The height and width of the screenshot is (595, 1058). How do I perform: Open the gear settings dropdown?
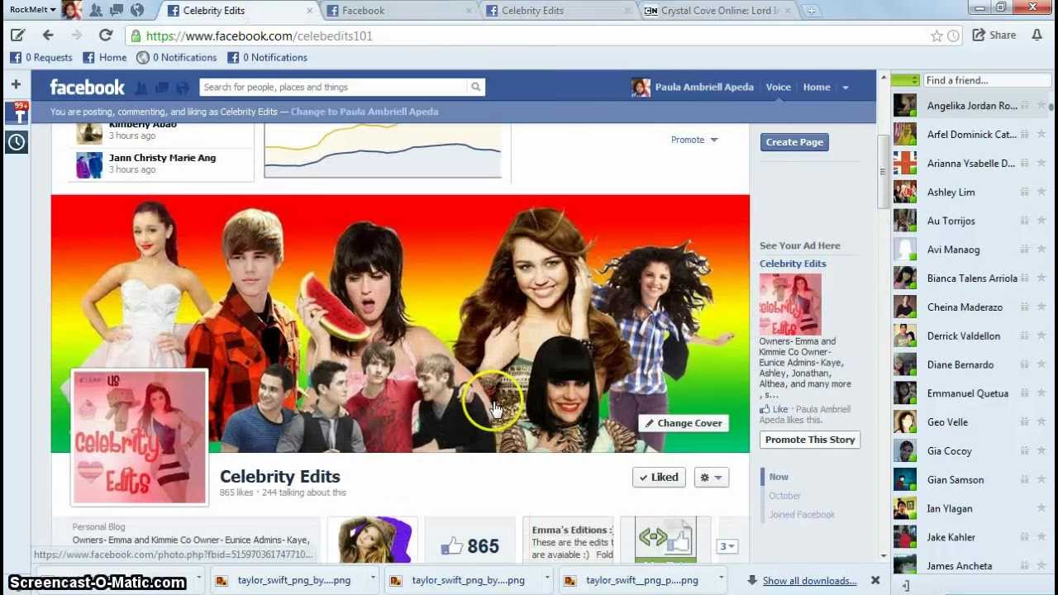[x=711, y=477]
